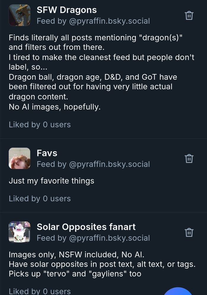This screenshot has height=295, width=207.
Task: Select the Solar Opposites fanart avatar
Action: click(20, 232)
